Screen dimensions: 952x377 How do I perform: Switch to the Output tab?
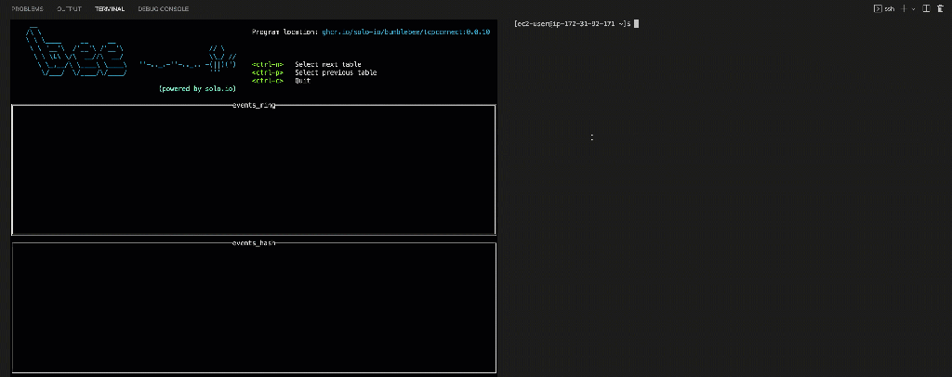point(69,8)
